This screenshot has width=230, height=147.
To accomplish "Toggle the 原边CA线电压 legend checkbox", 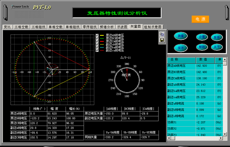I will pos(97,41).
